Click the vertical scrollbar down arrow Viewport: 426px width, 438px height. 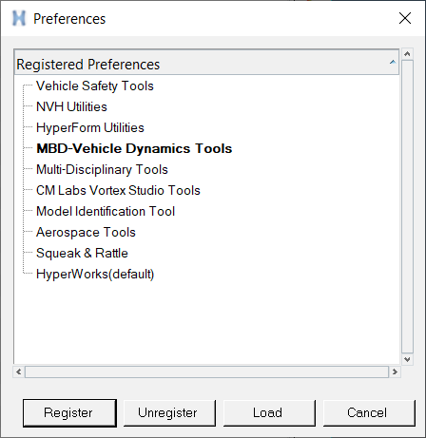pos(407,359)
